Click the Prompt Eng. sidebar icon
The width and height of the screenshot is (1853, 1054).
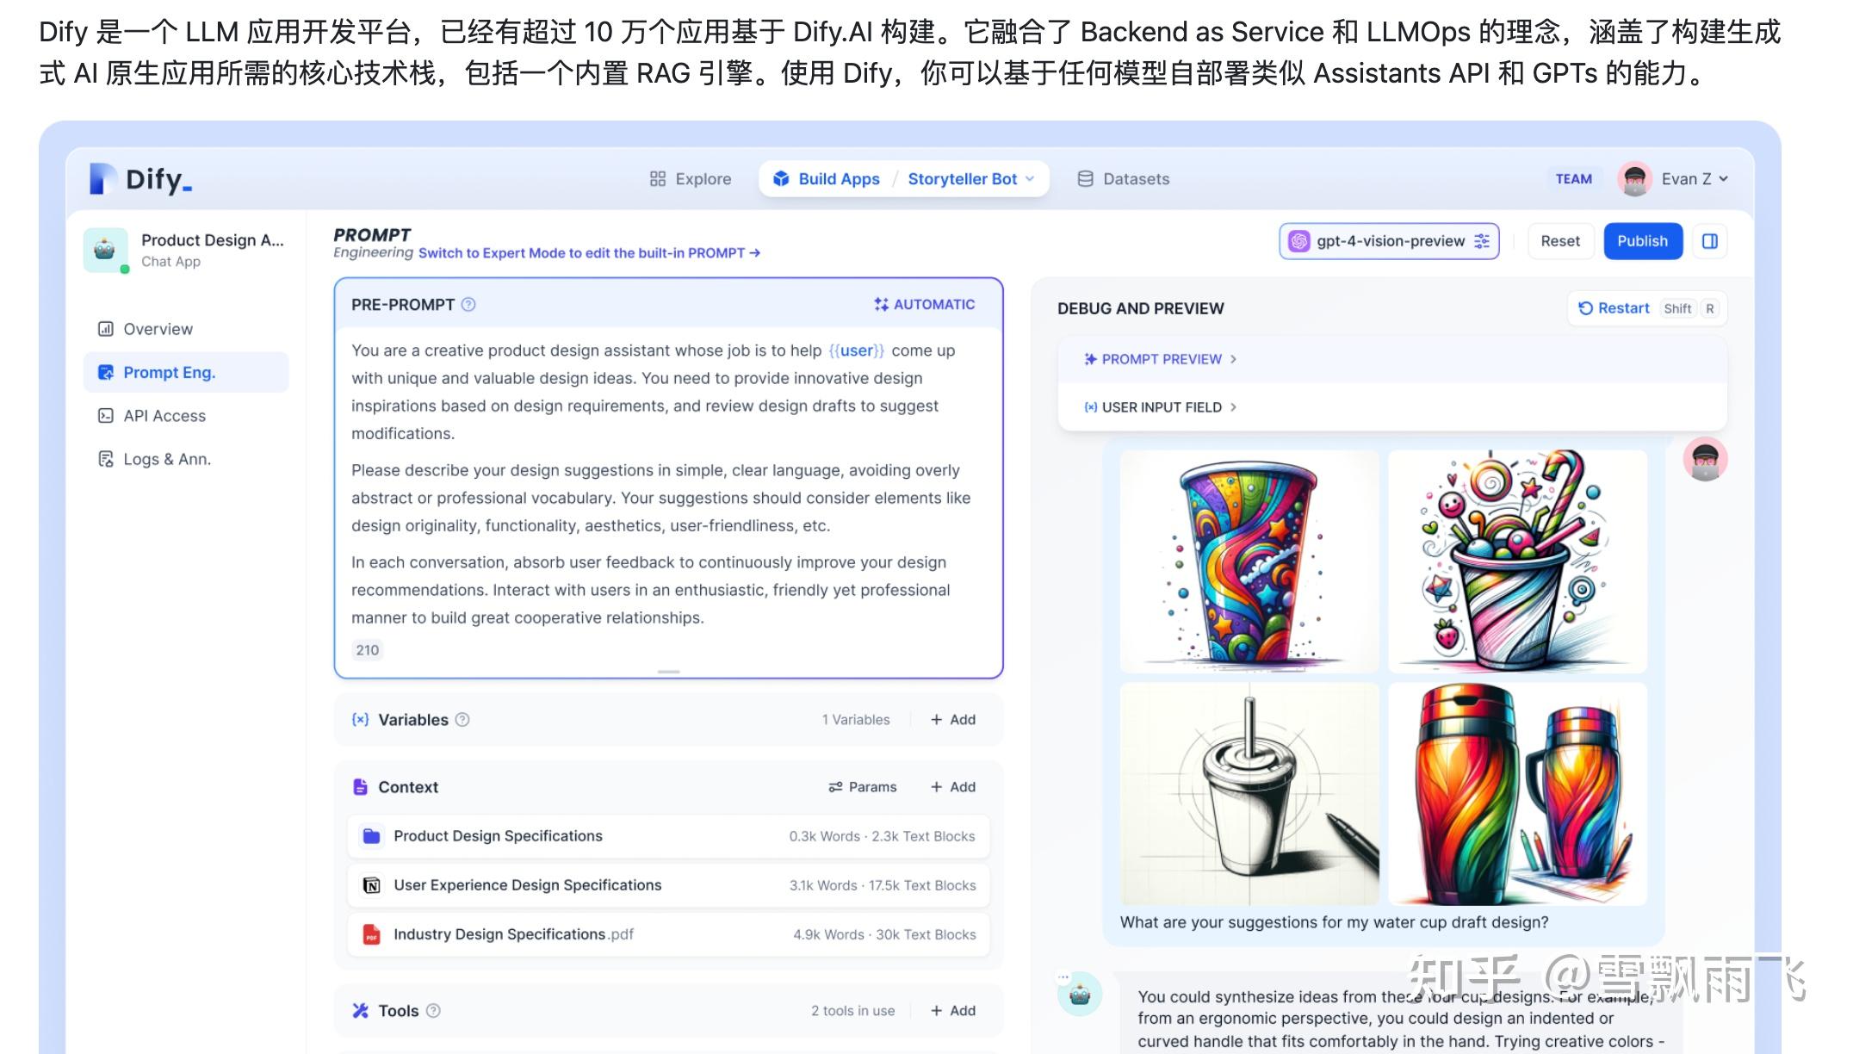coord(105,372)
